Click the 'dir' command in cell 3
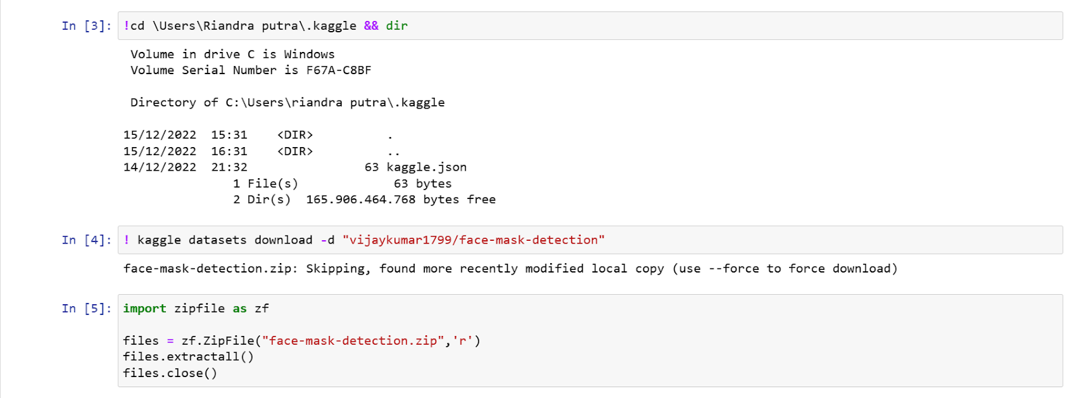Image resolution: width=1079 pixels, height=398 pixels. click(x=397, y=26)
